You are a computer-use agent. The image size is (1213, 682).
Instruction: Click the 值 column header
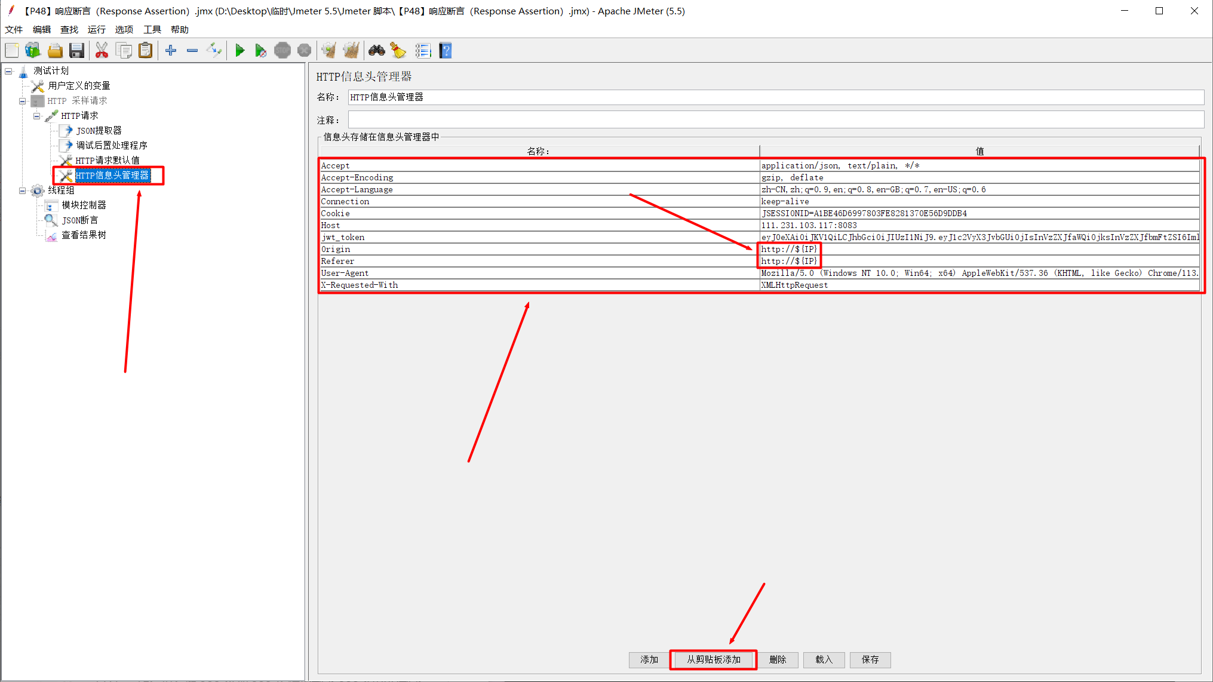(x=979, y=151)
